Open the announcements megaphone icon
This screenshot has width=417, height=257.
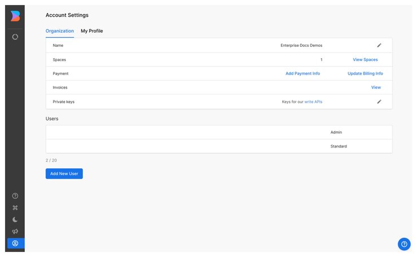(15, 231)
